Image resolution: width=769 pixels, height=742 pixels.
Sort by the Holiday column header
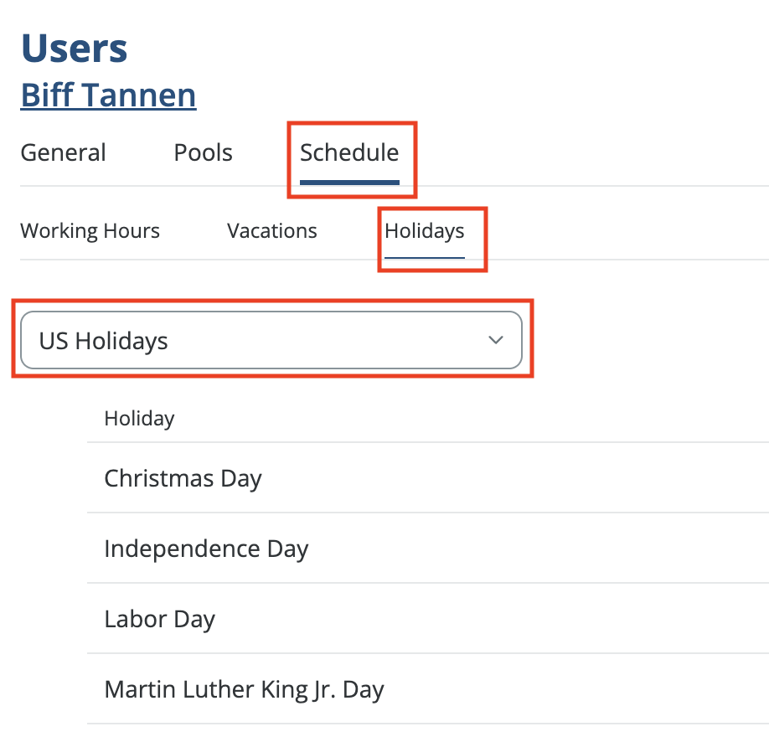click(x=139, y=419)
